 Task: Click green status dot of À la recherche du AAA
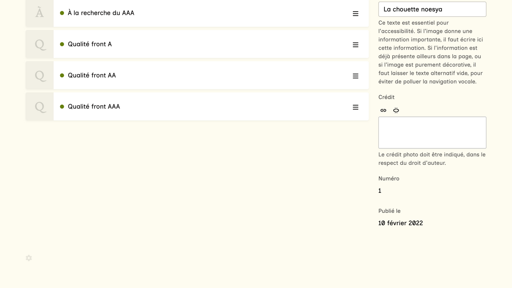(x=62, y=13)
